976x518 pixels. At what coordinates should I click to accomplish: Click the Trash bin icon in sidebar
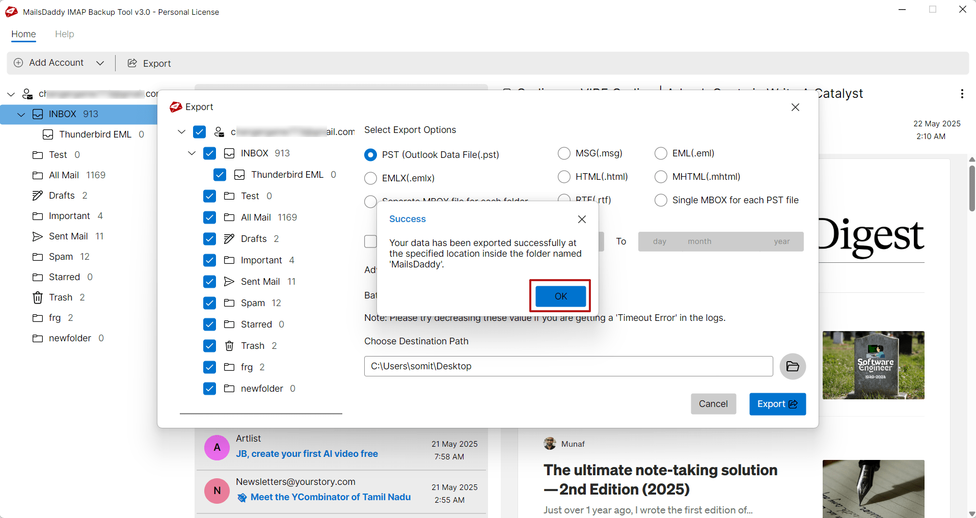pos(38,297)
